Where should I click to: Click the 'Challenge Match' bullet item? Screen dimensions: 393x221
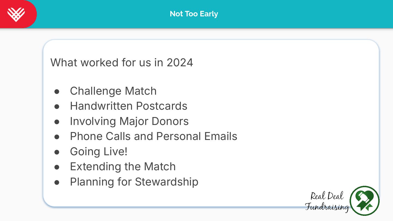click(113, 91)
